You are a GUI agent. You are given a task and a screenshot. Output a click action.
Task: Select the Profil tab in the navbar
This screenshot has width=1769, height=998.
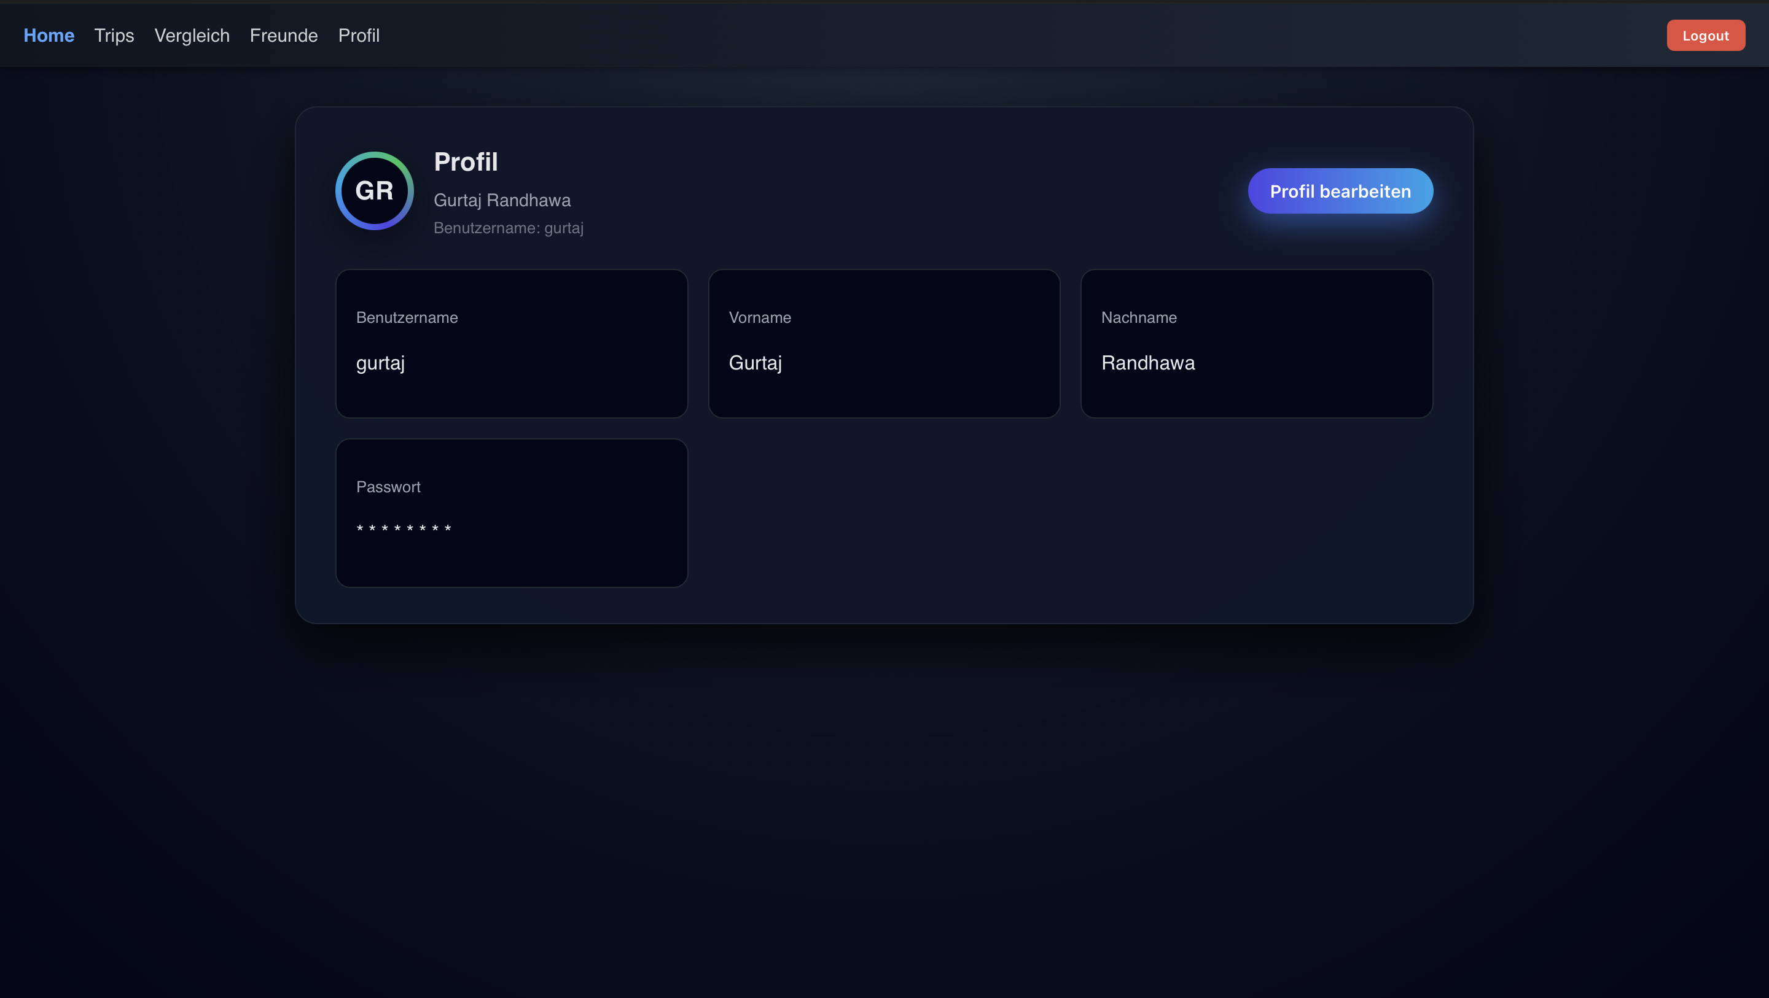point(359,35)
